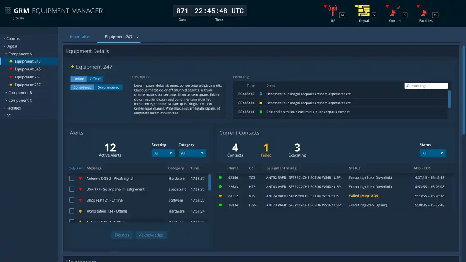Open the RF antenna status icon
This screenshot has height=262, width=466.
pyautogui.click(x=333, y=11)
